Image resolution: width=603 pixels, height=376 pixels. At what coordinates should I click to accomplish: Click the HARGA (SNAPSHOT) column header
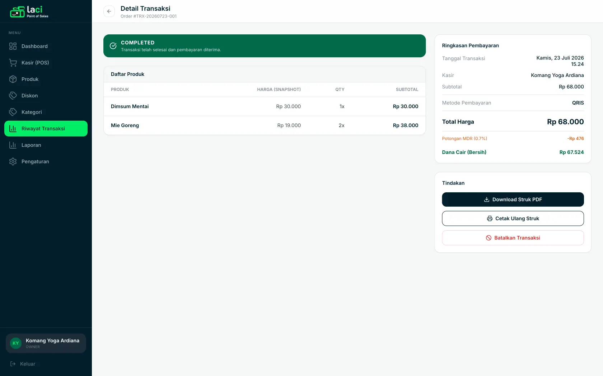[x=279, y=90]
